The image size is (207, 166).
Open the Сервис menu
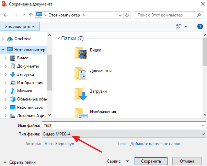click(x=117, y=161)
